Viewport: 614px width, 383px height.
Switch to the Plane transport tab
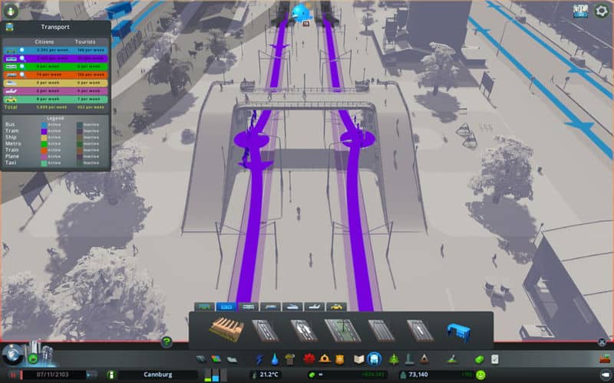pos(315,306)
